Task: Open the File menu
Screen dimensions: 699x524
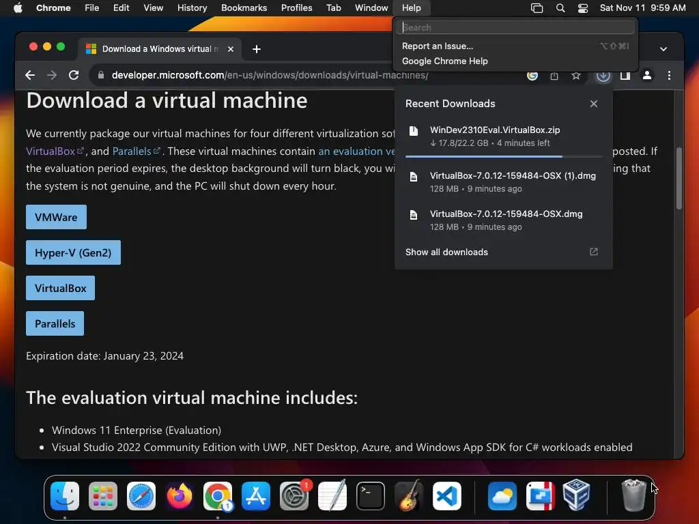Action: [92, 8]
